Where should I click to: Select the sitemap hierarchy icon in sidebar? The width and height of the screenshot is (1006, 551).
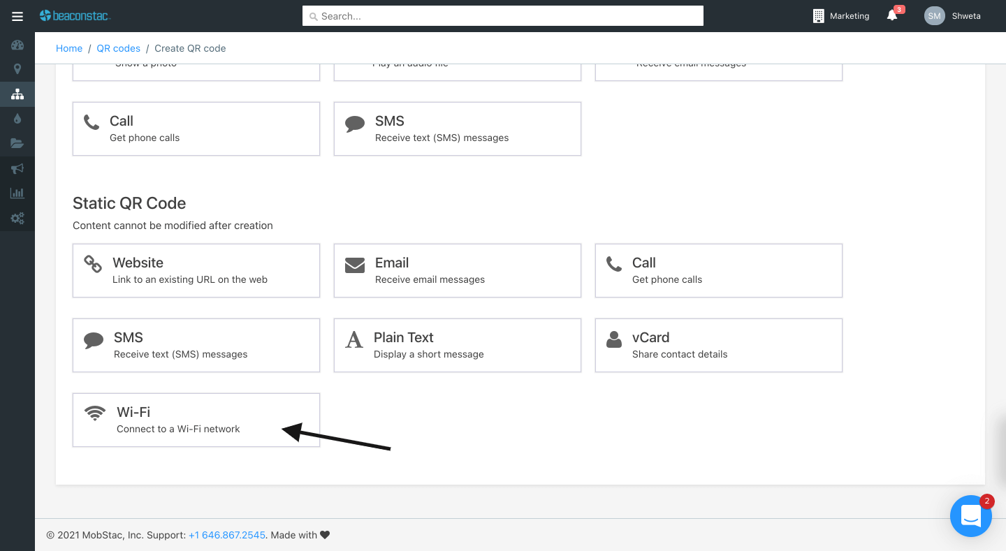(17, 94)
